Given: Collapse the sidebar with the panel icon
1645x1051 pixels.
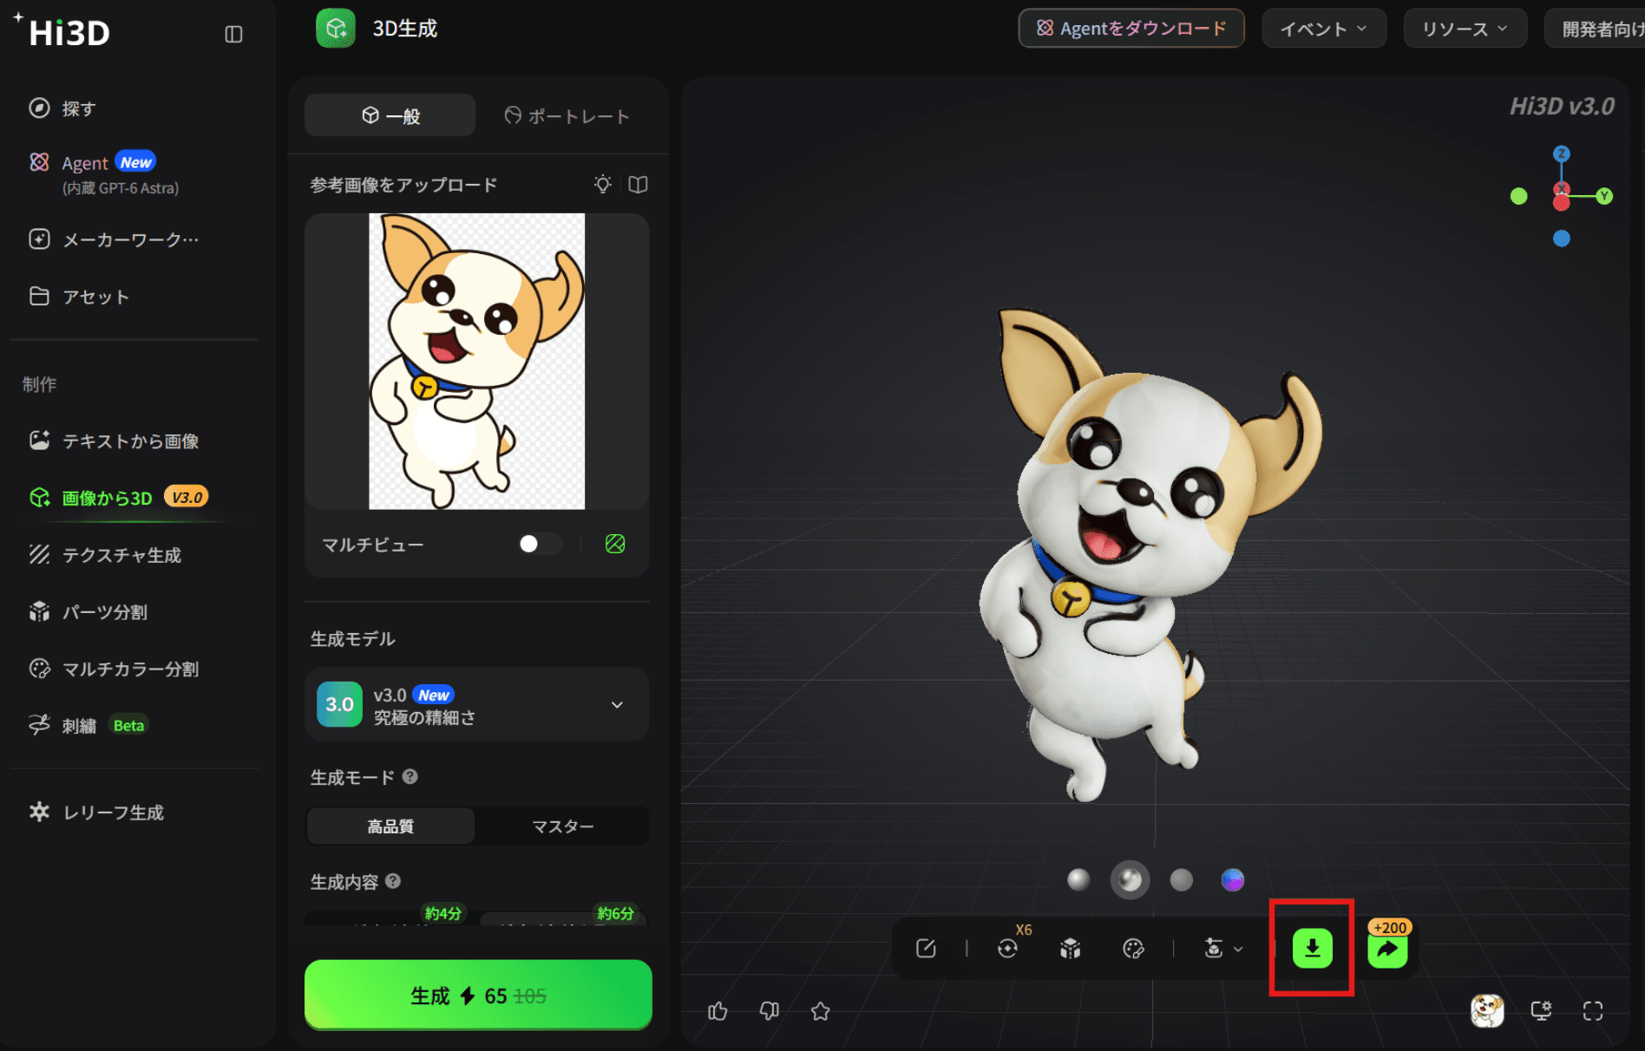Looking at the screenshot, I should pyautogui.click(x=233, y=34).
